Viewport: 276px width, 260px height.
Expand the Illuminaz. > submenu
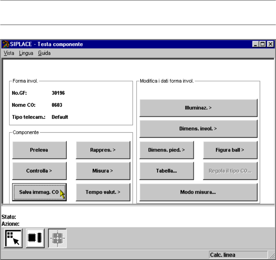point(198,108)
